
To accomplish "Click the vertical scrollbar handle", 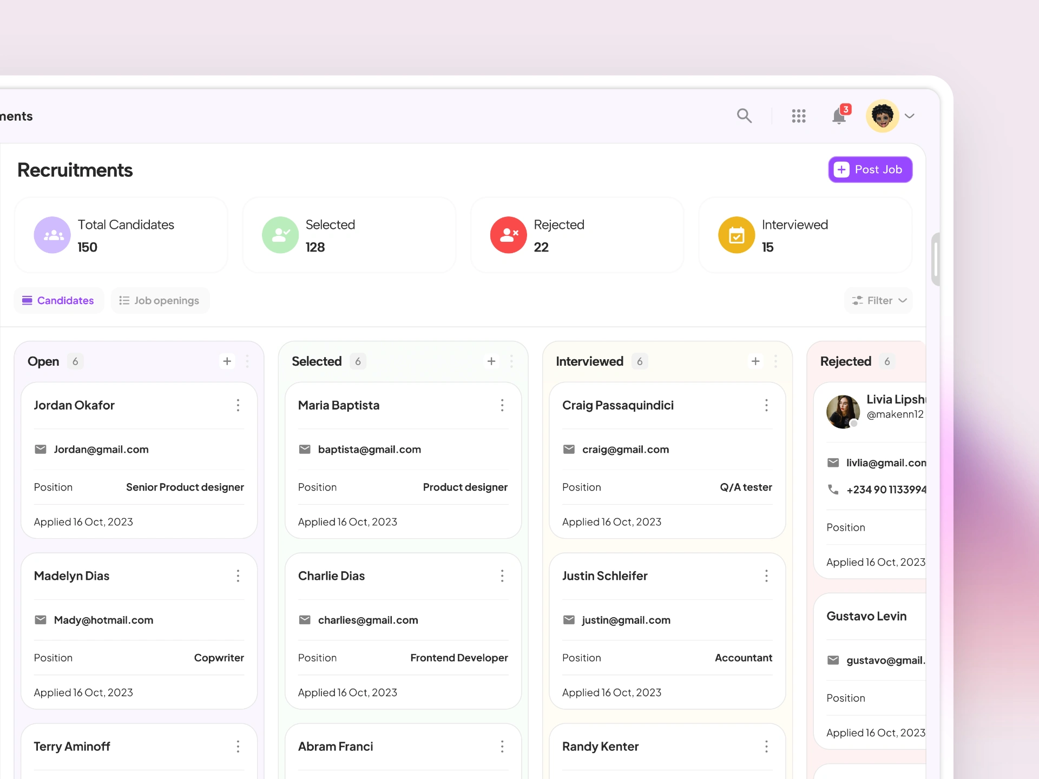I will [935, 260].
